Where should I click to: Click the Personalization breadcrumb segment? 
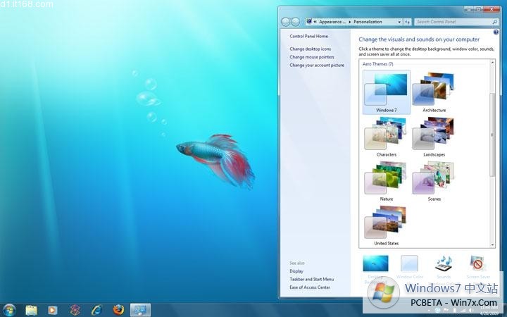368,22
